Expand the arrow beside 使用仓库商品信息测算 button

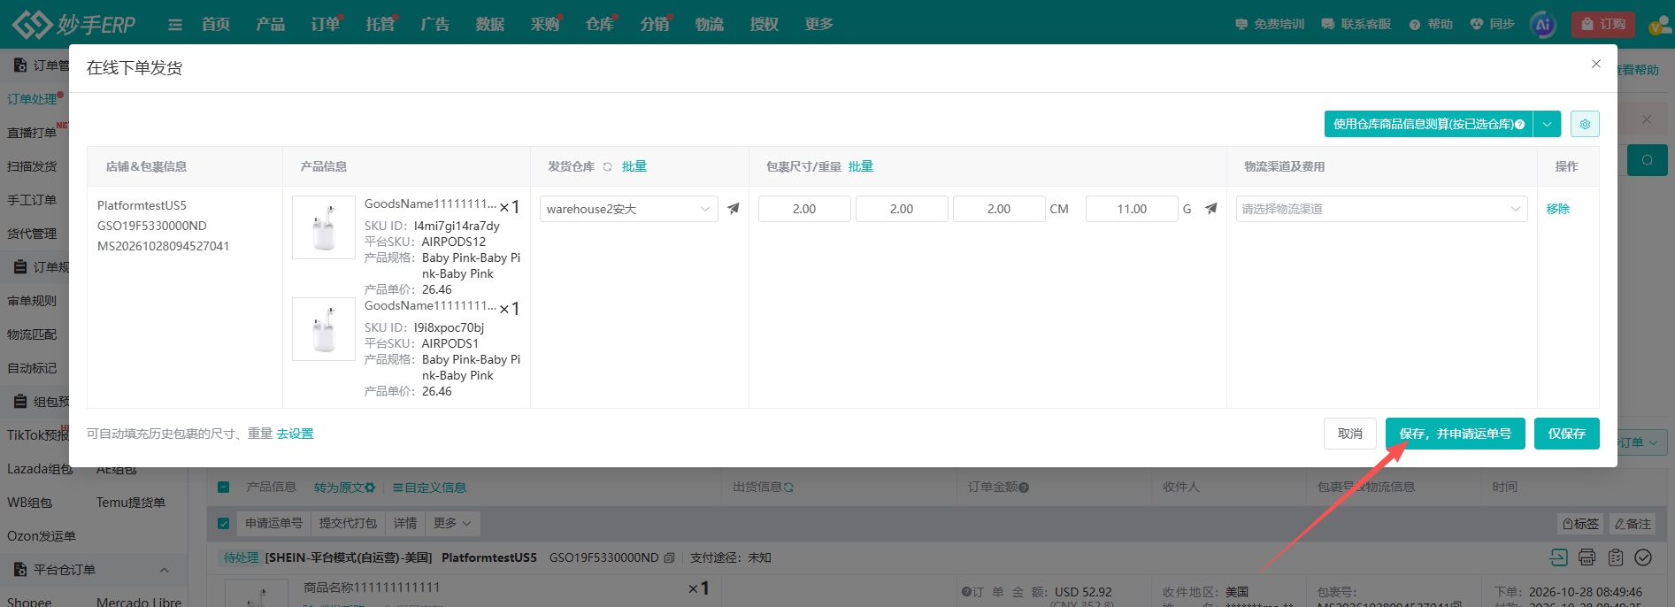pos(1547,124)
